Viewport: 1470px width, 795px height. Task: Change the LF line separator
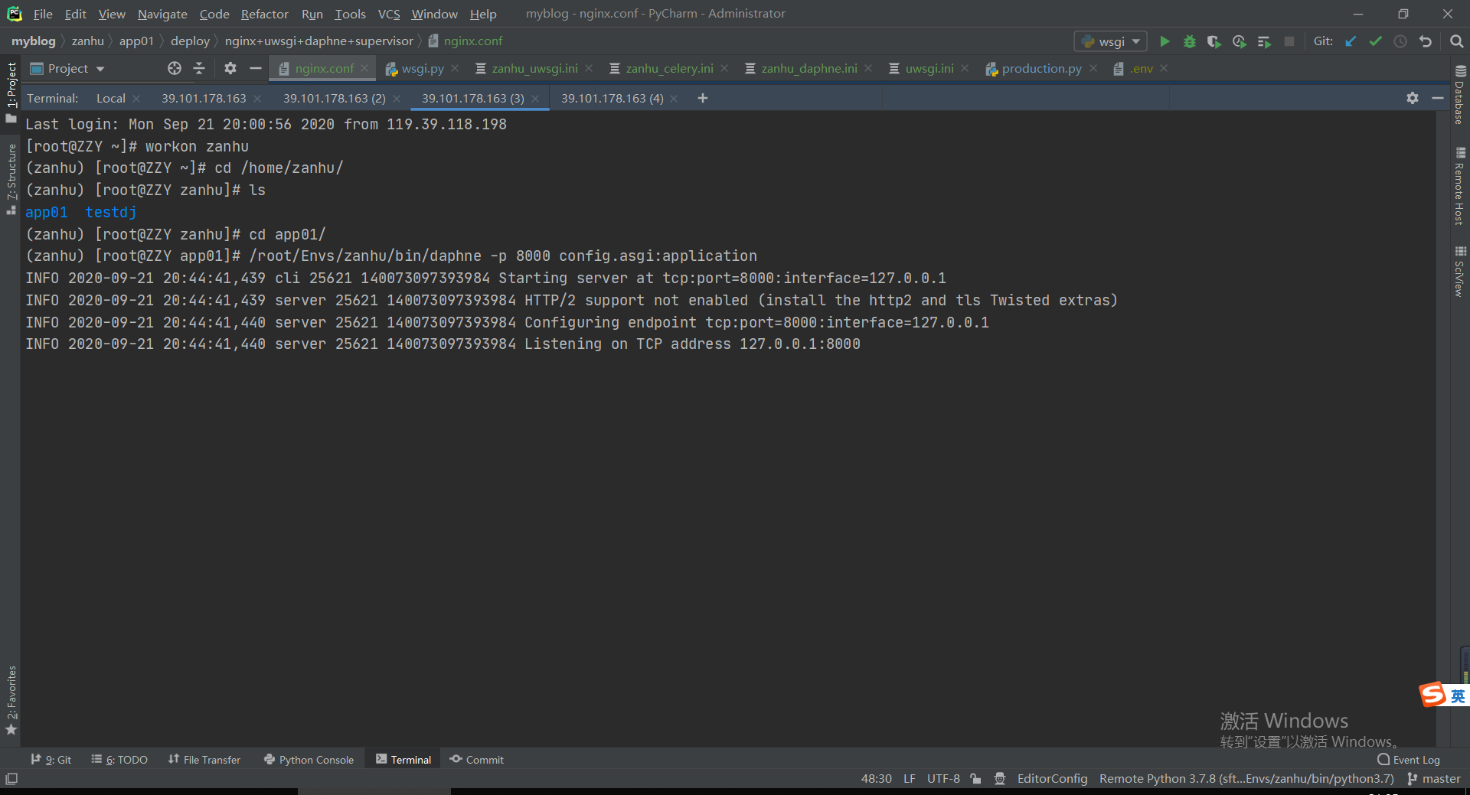(x=910, y=778)
